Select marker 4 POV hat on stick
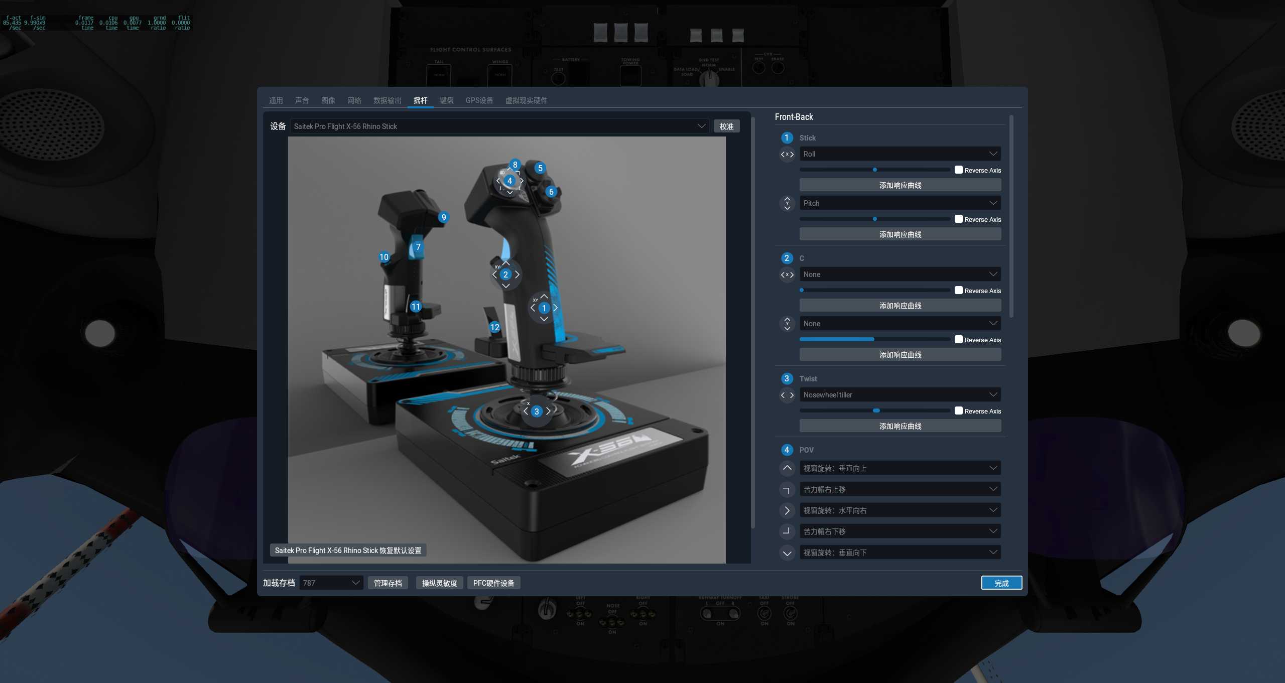1285x683 pixels. [509, 181]
